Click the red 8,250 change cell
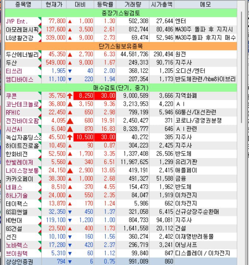The height and width of the screenshot is (265, 249). pyautogui.click(x=84, y=96)
